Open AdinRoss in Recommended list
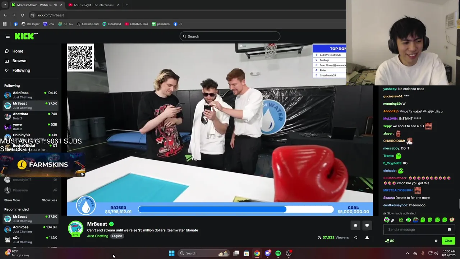Image resolution: width=460 pixels, height=259 pixels. [x=31, y=229]
